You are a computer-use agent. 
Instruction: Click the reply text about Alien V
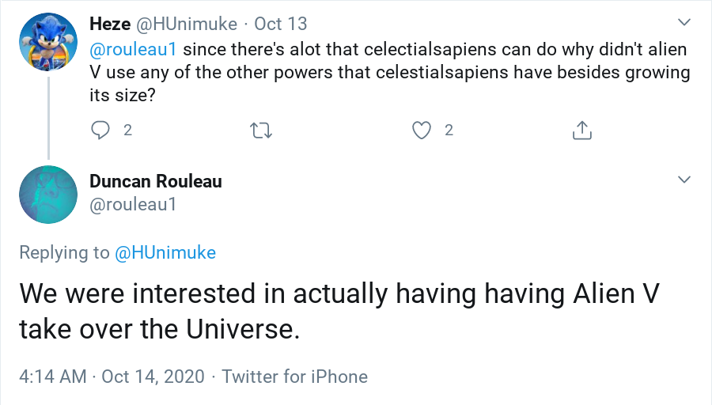tap(339, 310)
